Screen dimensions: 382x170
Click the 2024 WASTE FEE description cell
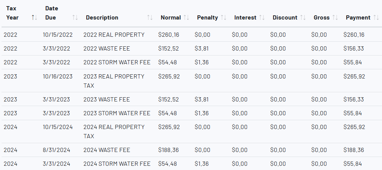[x=107, y=150]
